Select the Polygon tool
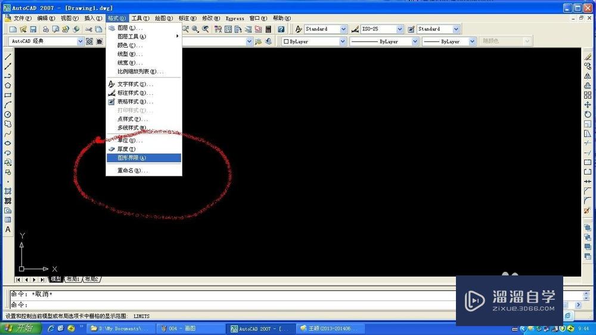 coord(8,86)
